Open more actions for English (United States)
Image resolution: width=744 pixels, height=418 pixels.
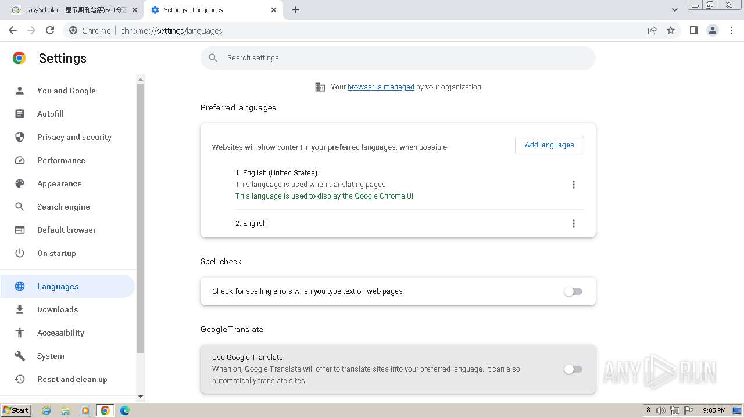574,185
